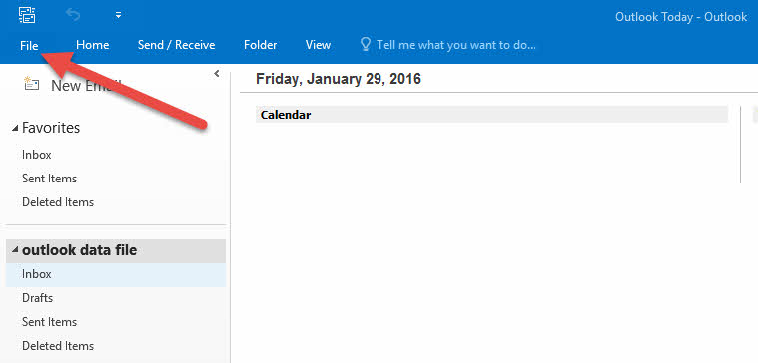Screen dimensions: 758x363
Task: Click the Friday, January 29, 2016 date text
Action: click(x=339, y=79)
